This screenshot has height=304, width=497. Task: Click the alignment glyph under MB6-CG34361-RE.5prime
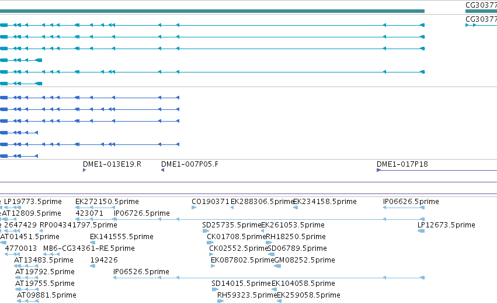click(x=51, y=254)
